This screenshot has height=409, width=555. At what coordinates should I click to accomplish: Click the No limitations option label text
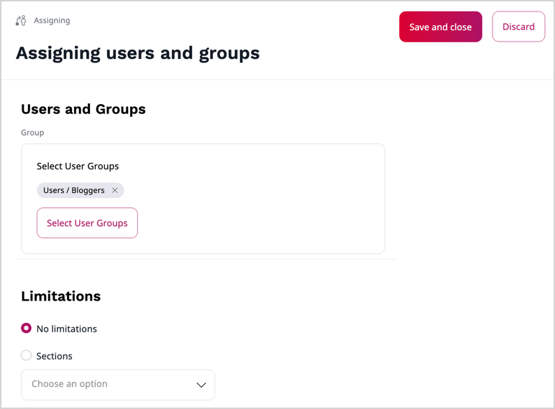click(x=67, y=329)
